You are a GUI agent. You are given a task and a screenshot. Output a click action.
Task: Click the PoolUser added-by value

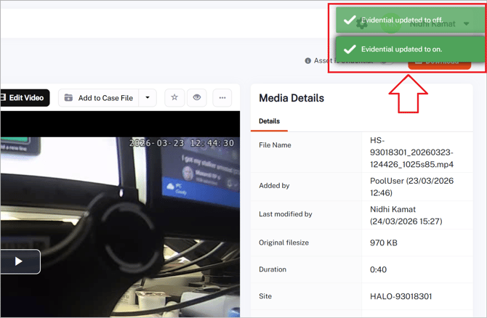[x=411, y=187]
